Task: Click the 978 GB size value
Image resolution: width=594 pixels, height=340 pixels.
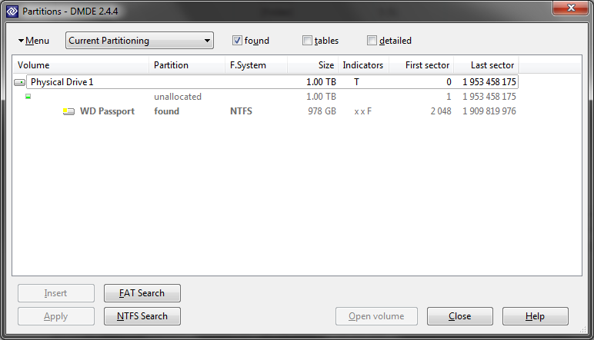Action: (322, 111)
